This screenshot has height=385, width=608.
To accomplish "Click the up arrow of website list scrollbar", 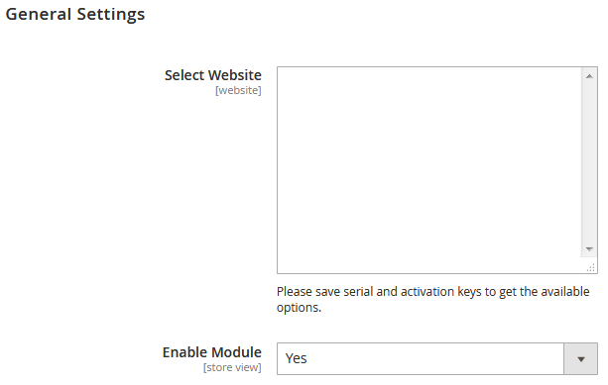I will coord(589,76).
